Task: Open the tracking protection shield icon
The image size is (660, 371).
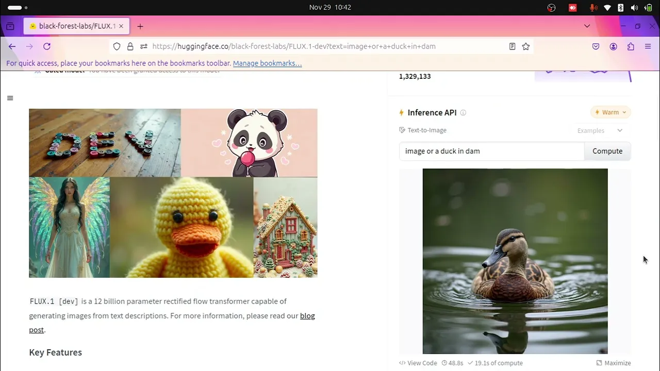Action: tap(117, 46)
